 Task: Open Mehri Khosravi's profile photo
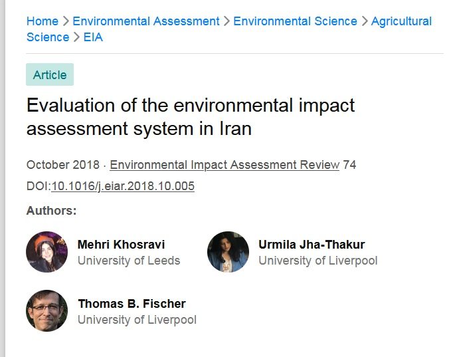pos(46,252)
